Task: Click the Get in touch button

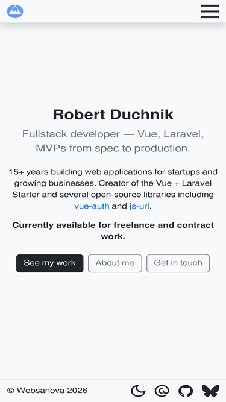Action: [x=178, y=263]
